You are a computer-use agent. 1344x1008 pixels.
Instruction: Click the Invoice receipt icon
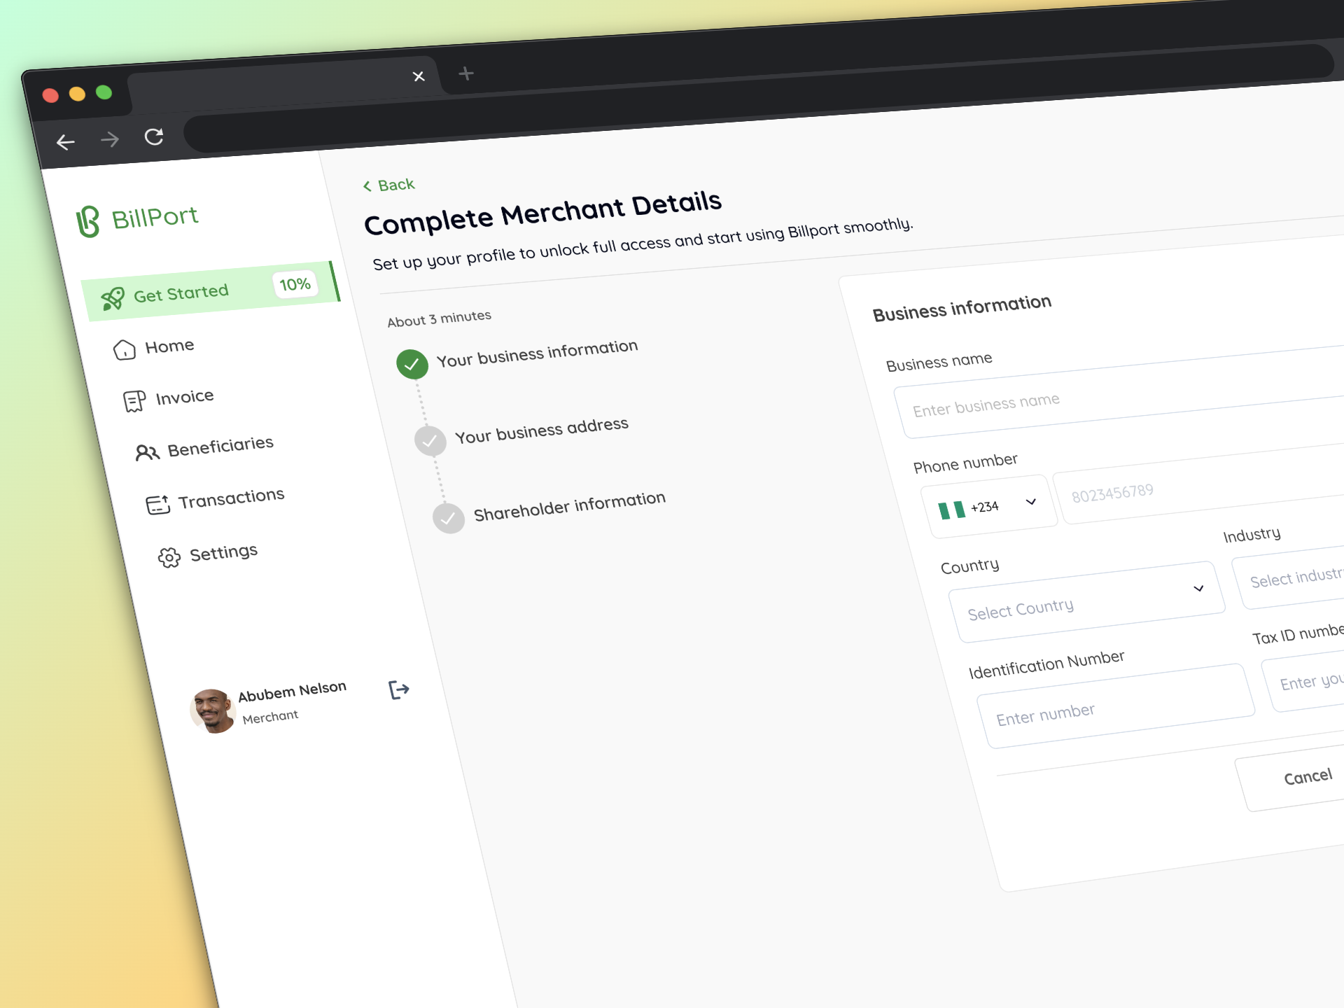[x=134, y=401]
